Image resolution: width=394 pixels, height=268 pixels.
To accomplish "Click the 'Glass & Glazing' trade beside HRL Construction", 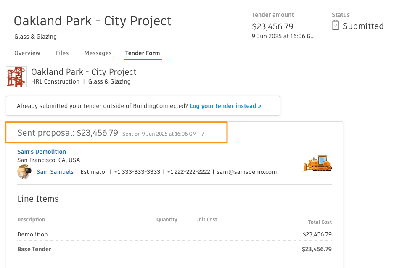I will (109, 81).
